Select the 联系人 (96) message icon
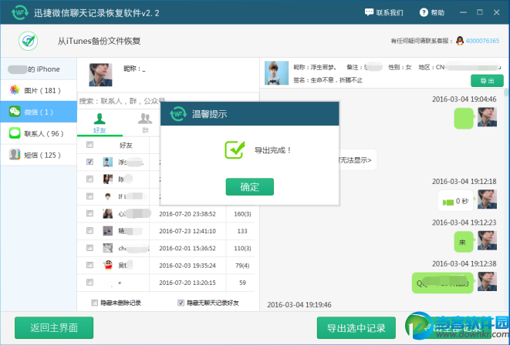Image resolution: width=510 pixels, height=345 pixels. click(15, 133)
